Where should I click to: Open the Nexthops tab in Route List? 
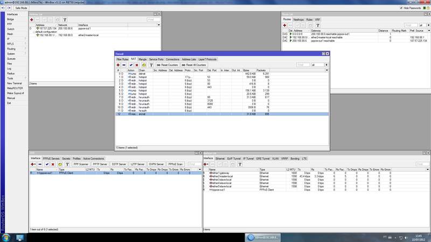click(x=298, y=20)
